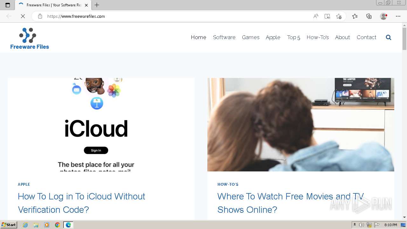Open the browser profile icon
The width and height of the screenshot is (407, 229).
pos(384,16)
